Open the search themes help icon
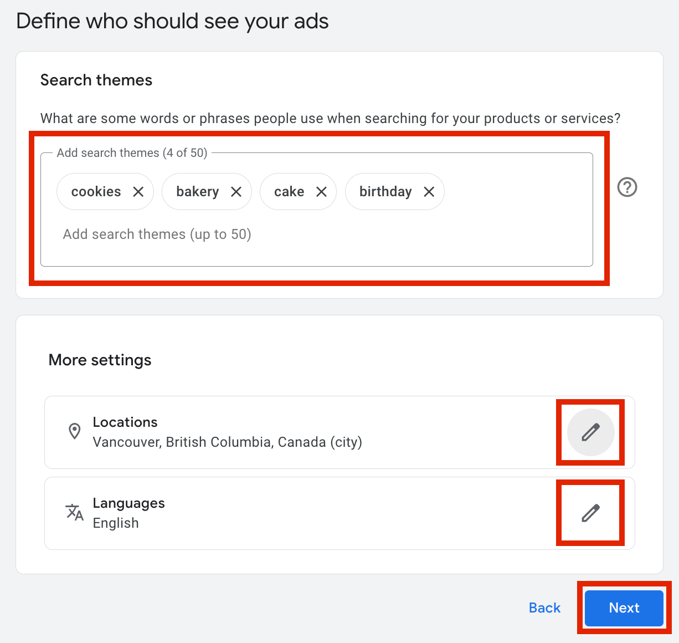679x643 pixels. [627, 187]
